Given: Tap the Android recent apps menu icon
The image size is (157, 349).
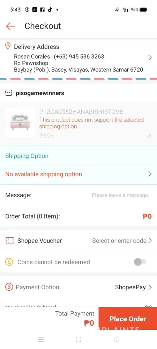Looking at the screenshot, I should pyautogui.click(x=41, y=339).
